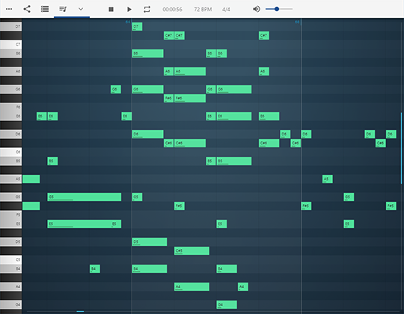Stop playback with the stop button
This screenshot has height=314, width=404.
point(111,9)
